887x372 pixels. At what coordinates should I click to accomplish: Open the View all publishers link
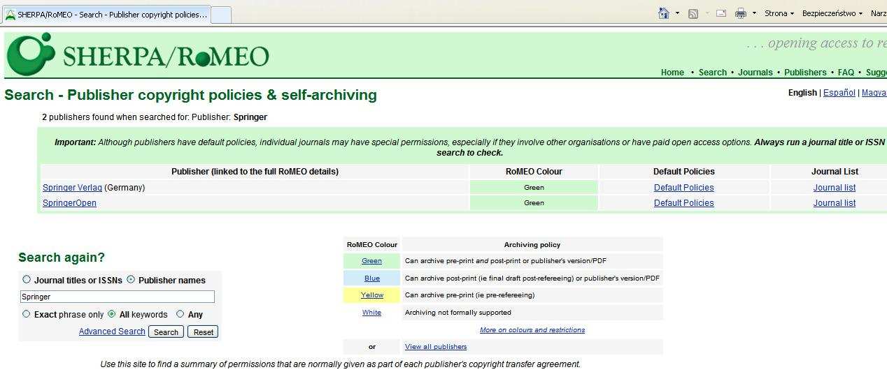pyautogui.click(x=436, y=347)
